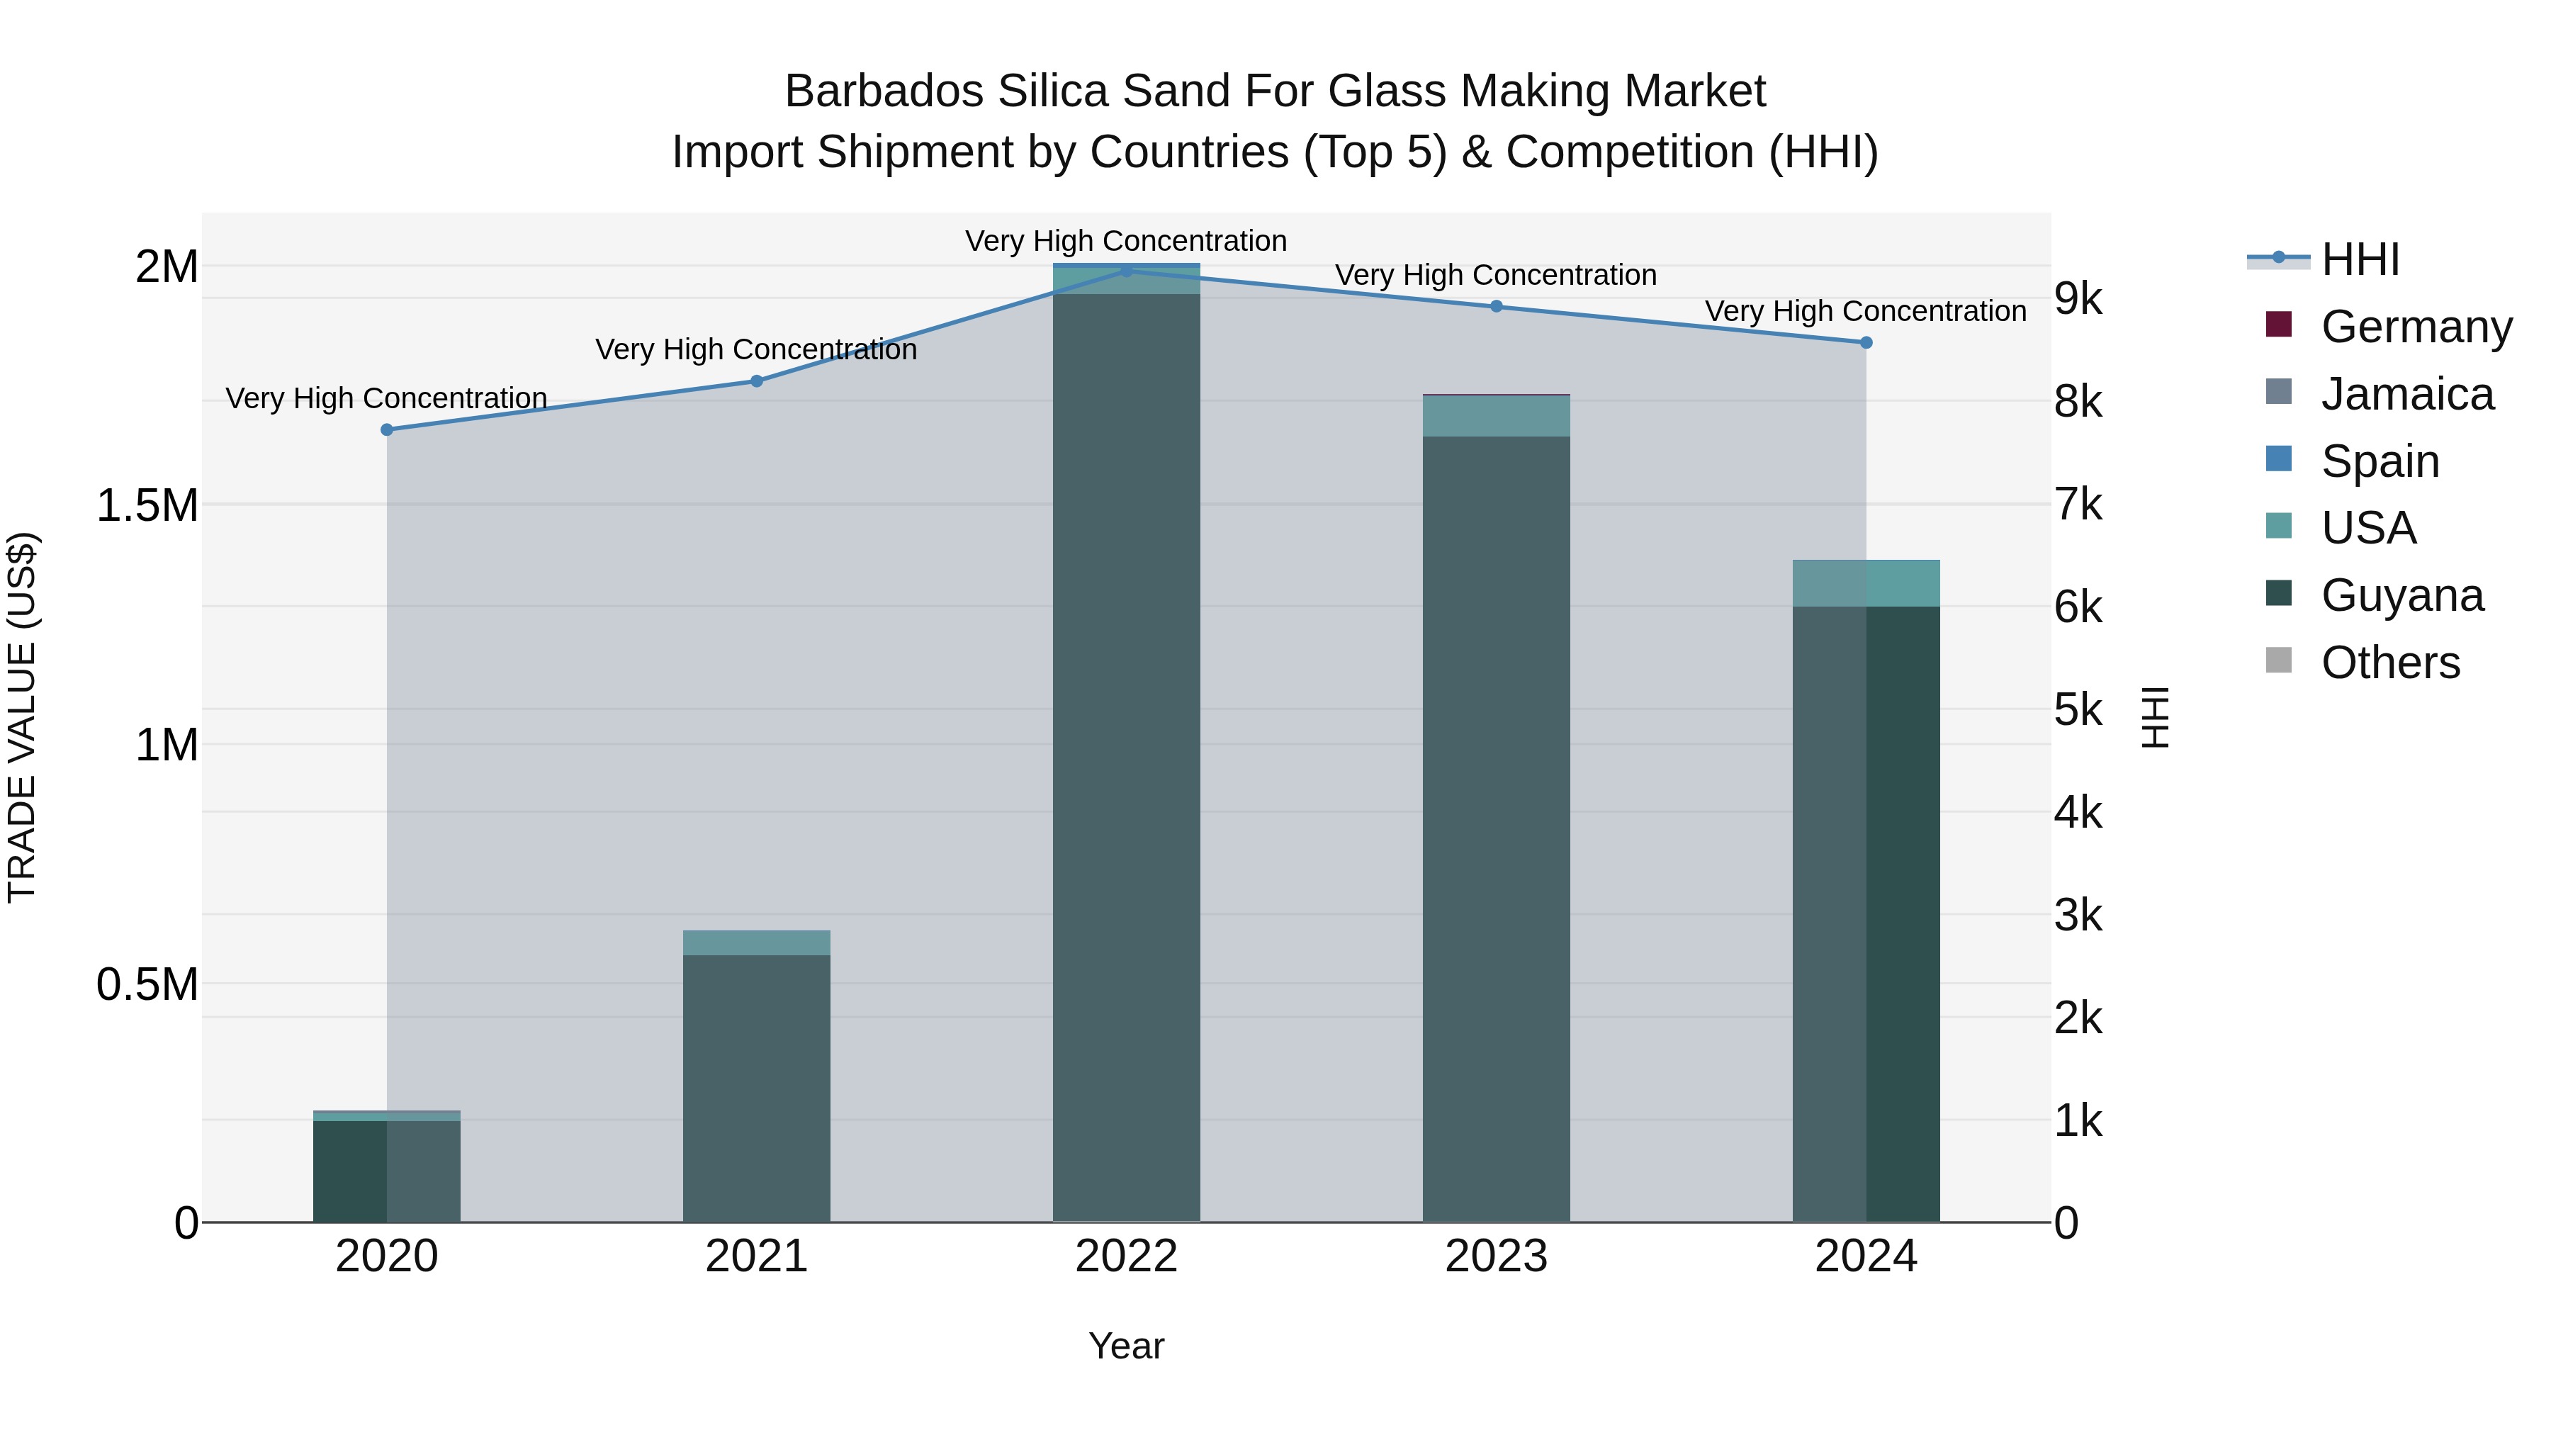
Task: Click the Guyana dark green swatch
Action: point(2279,593)
